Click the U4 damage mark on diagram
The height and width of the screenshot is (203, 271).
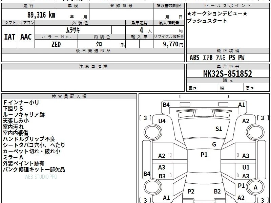click(x=162, y=121)
